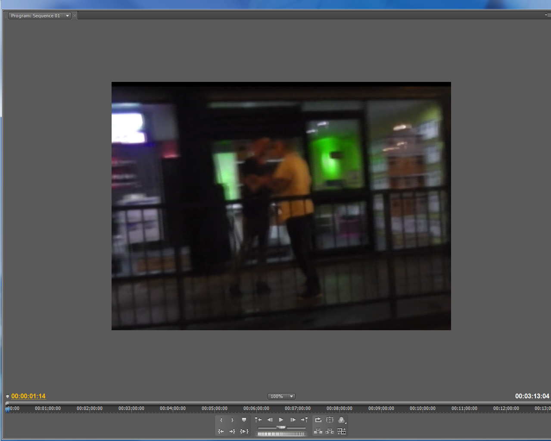Play In to Out
Image resolution: width=551 pixels, height=441 pixels.
tap(244, 431)
